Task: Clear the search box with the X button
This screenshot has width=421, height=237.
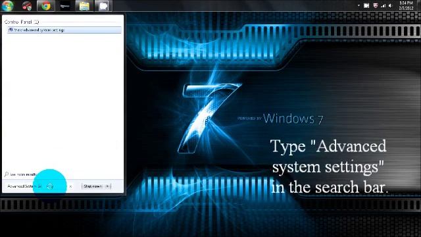Action: pos(70,186)
